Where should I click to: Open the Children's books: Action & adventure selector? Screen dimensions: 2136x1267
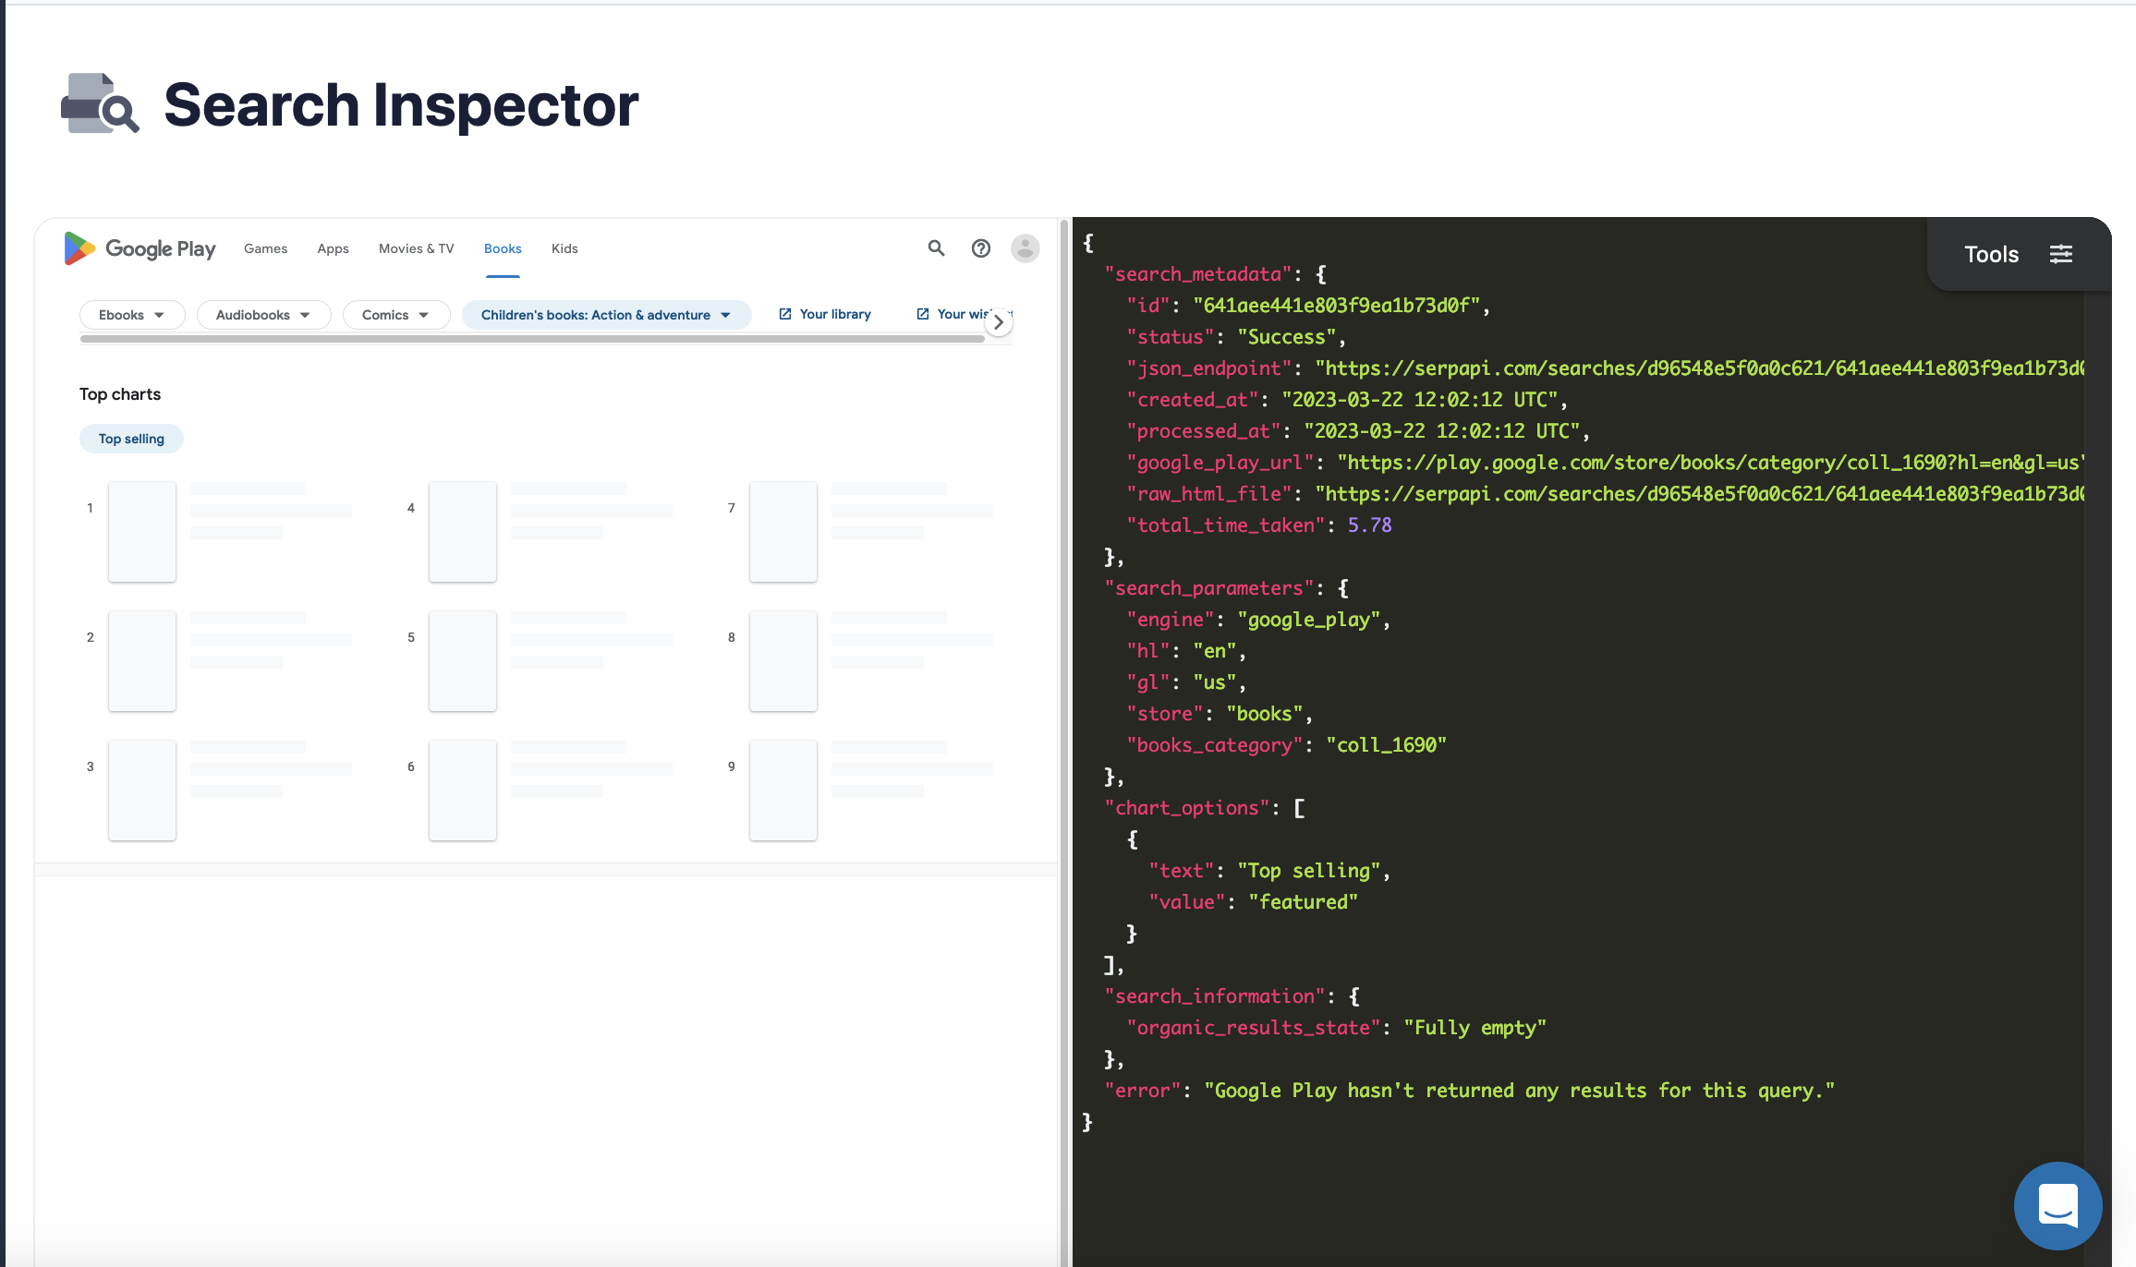pyautogui.click(x=605, y=314)
